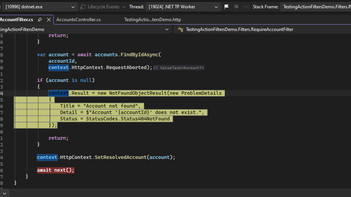Click the SetResolvedAccount method call
The width and height of the screenshot is (351, 197).
121,157
